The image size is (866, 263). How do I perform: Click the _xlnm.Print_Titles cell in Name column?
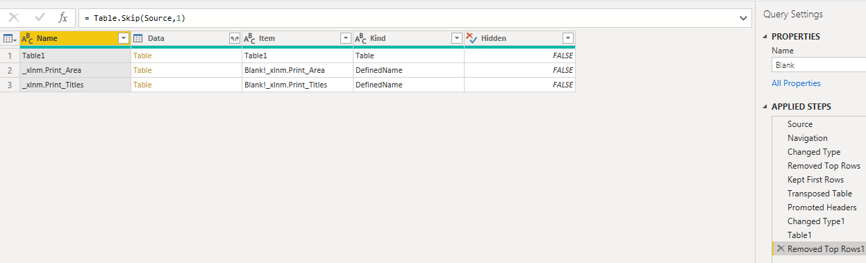[x=75, y=85]
